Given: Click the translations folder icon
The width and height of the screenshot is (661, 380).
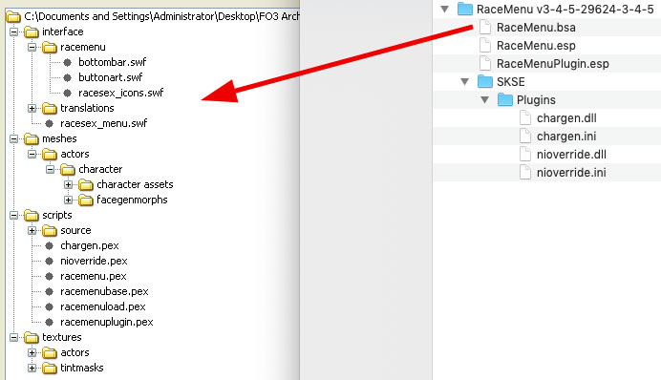Looking at the screenshot, I should (50, 108).
